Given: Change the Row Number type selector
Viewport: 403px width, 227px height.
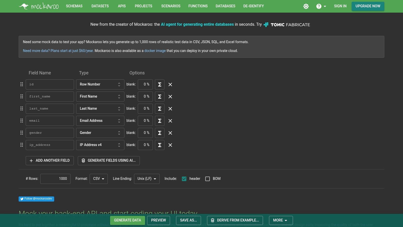Looking at the screenshot, I should (100, 84).
